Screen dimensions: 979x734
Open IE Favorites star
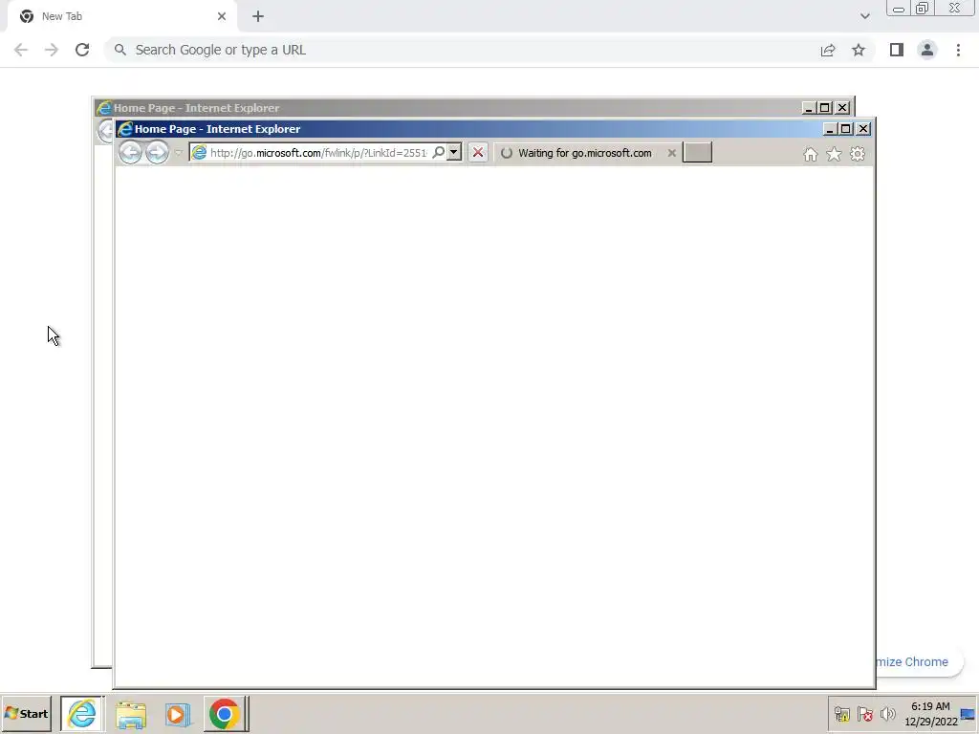pos(834,154)
